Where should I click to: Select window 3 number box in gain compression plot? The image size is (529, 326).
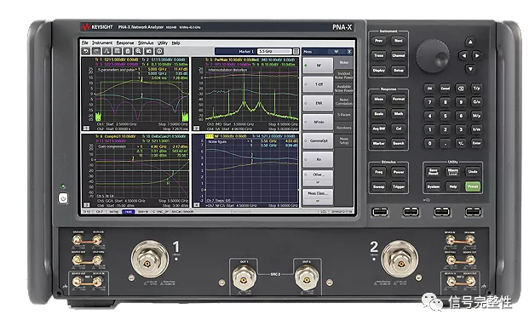pos(86,204)
